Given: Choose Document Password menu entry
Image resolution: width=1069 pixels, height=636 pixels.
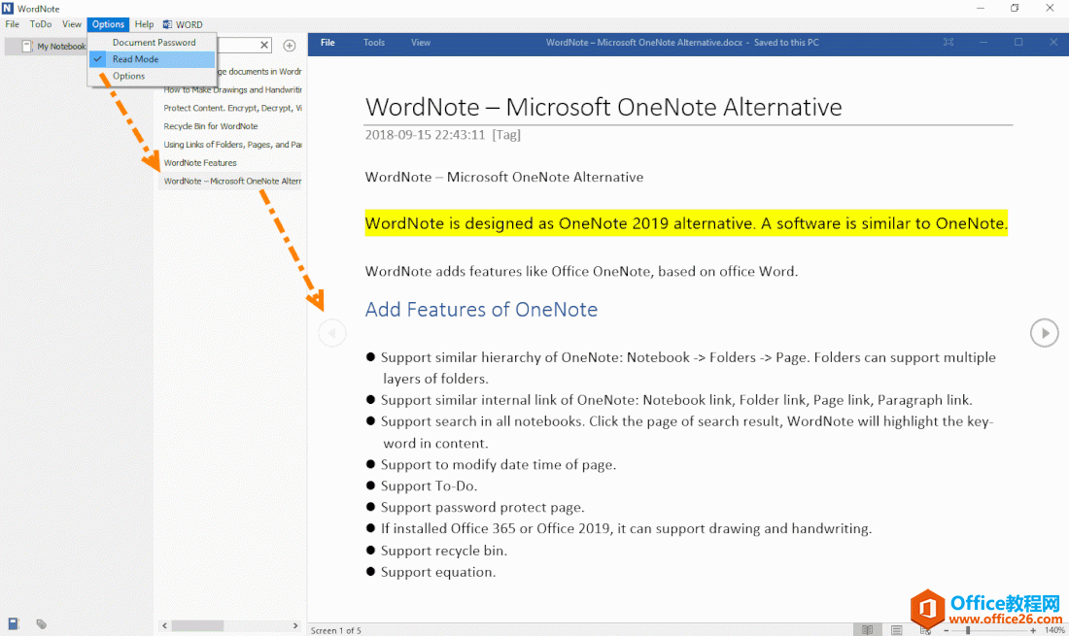Looking at the screenshot, I should pos(154,43).
